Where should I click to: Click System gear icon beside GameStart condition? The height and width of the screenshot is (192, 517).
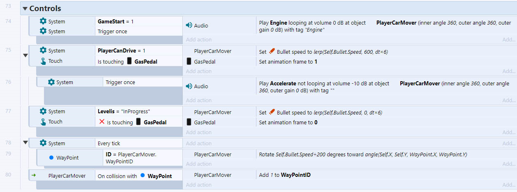pyautogui.click(x=43, y=21)
